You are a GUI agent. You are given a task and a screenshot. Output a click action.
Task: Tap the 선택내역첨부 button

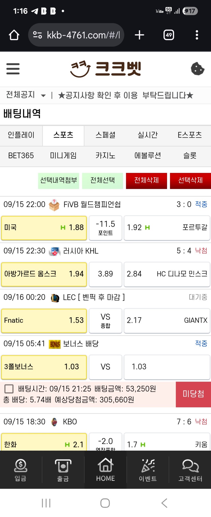(x=59, y=181)
